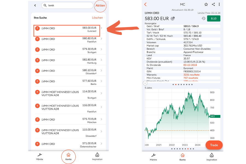This screenshot has width=246, height=164.
Task: Expand the LVMH ORD Hamburg row chevron
Action: click(101, 60)
